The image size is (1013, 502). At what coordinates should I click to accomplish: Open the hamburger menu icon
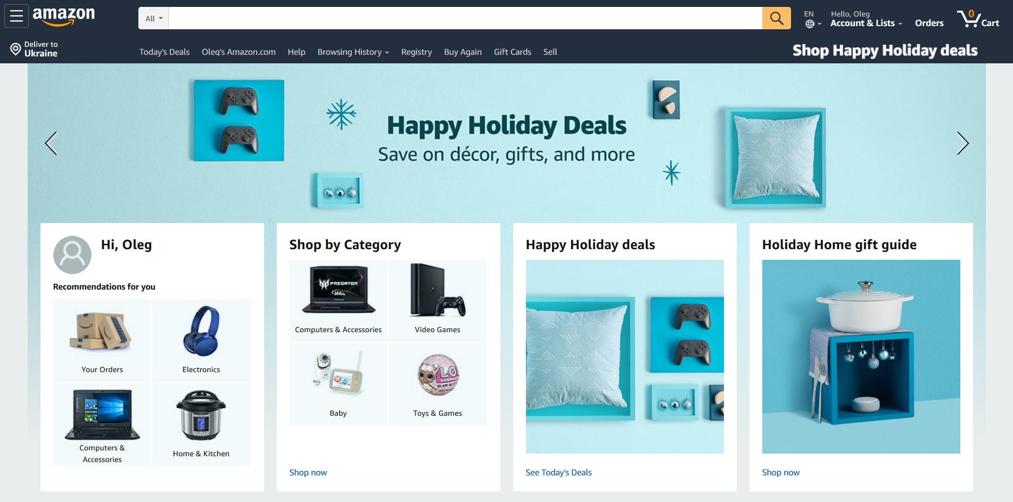(x=17, y=16)
